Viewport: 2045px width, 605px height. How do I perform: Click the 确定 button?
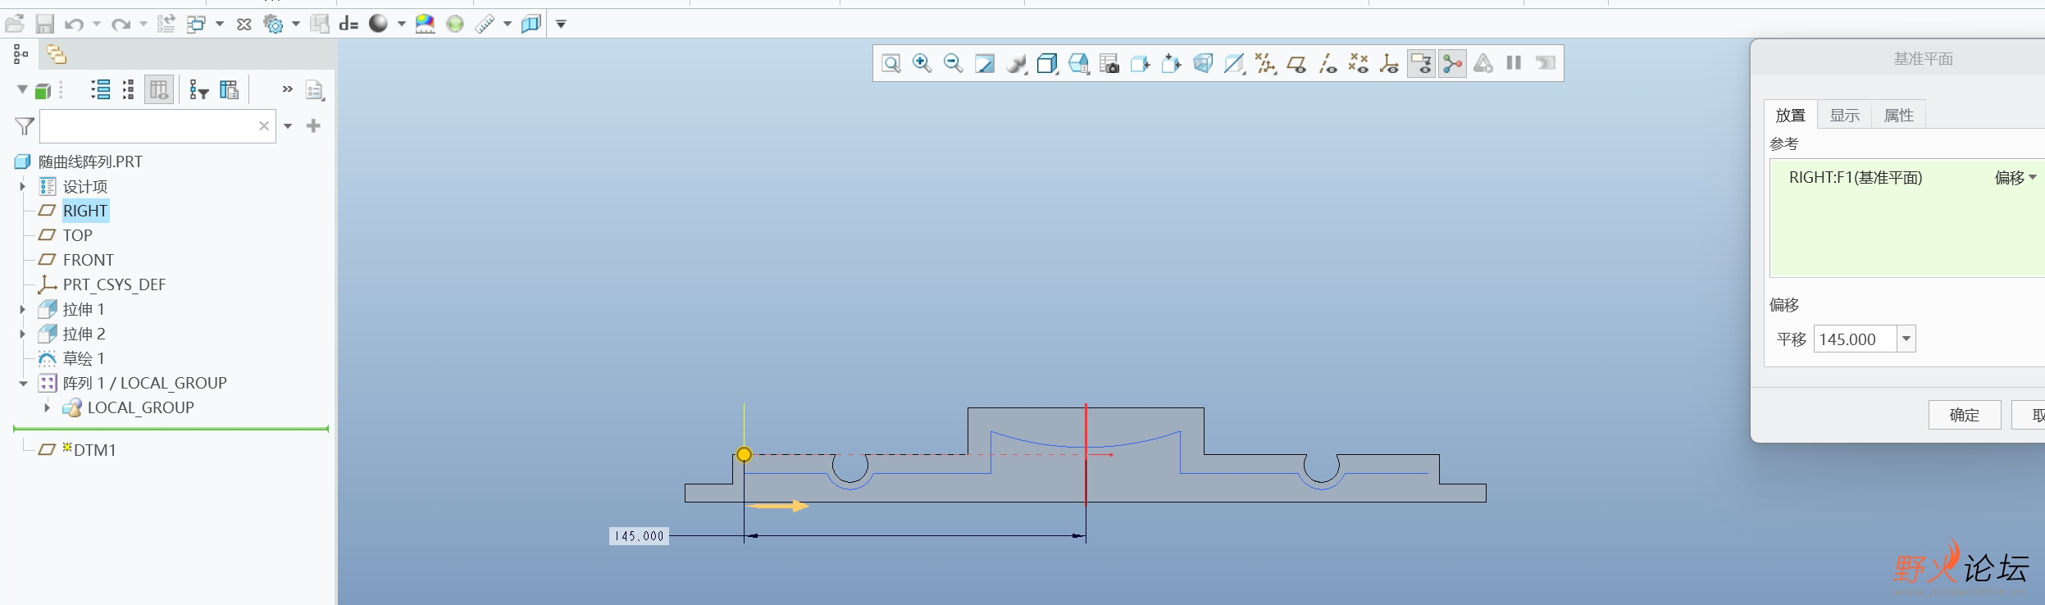tap(1964, 415)
